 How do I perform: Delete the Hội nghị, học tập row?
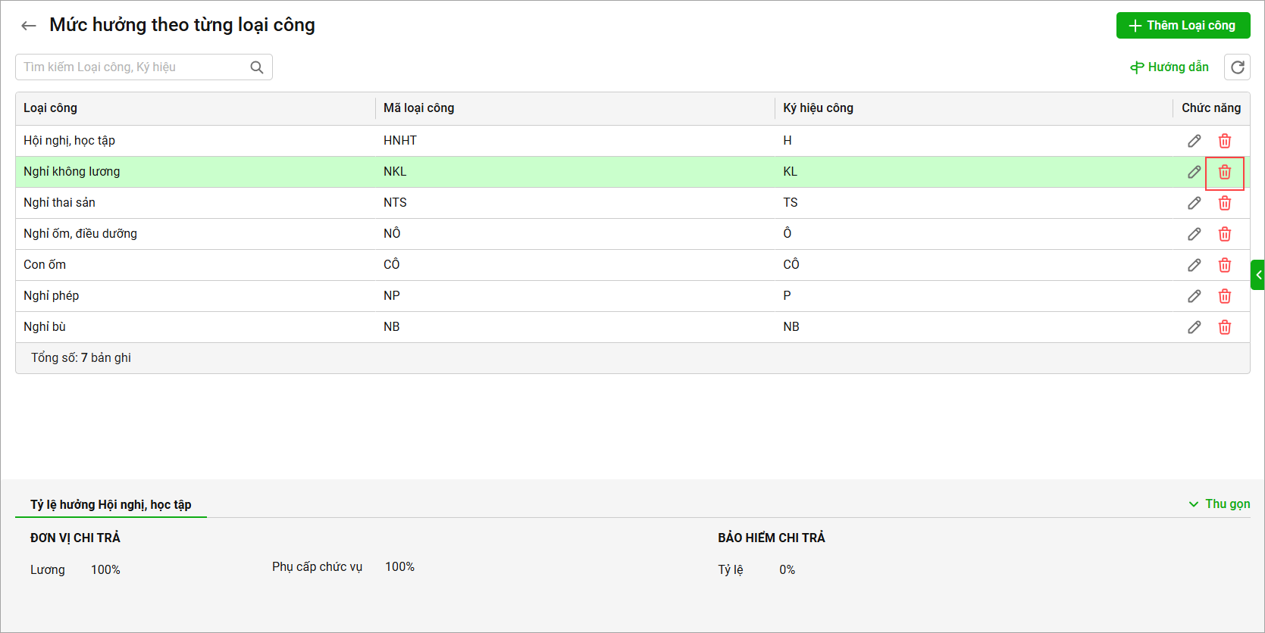click(1225, 141)
